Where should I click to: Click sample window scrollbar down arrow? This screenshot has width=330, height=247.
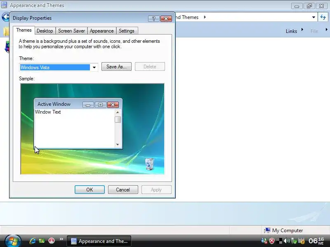coord(118,144)
